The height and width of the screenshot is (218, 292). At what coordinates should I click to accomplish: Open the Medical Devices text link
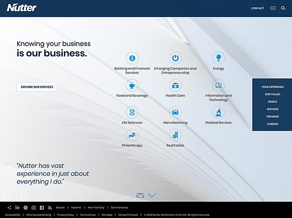point(218,122)
